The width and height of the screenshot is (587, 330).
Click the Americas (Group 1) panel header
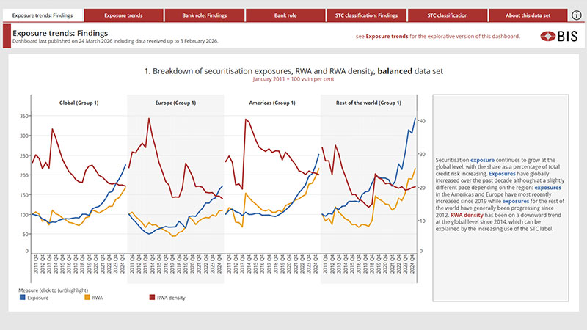click(272, 103)
